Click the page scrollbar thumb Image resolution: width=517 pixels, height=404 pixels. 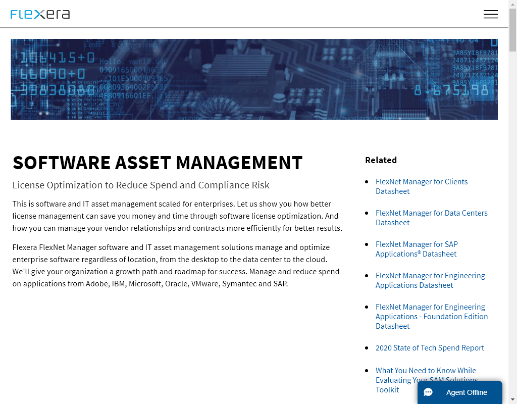512,30
